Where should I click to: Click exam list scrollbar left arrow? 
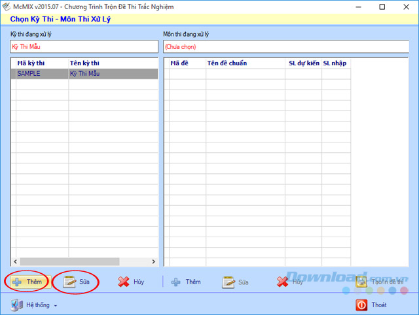coord(14,261)
